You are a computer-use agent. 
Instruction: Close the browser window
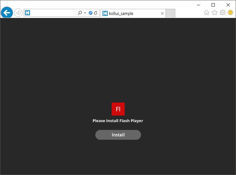pos(228,5)
